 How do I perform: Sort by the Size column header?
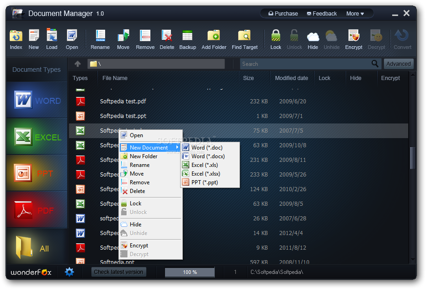(x=248, y=78)
